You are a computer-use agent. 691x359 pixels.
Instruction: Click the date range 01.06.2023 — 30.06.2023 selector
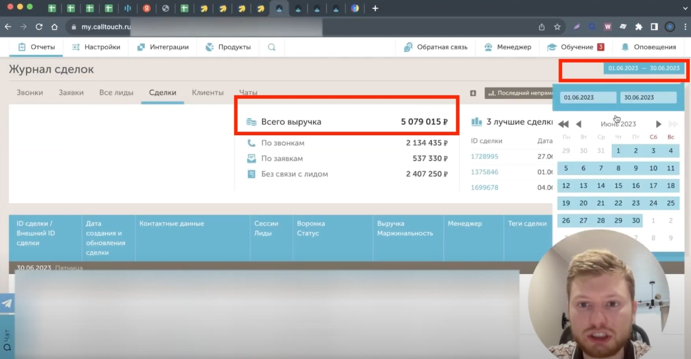pos(644,68)
